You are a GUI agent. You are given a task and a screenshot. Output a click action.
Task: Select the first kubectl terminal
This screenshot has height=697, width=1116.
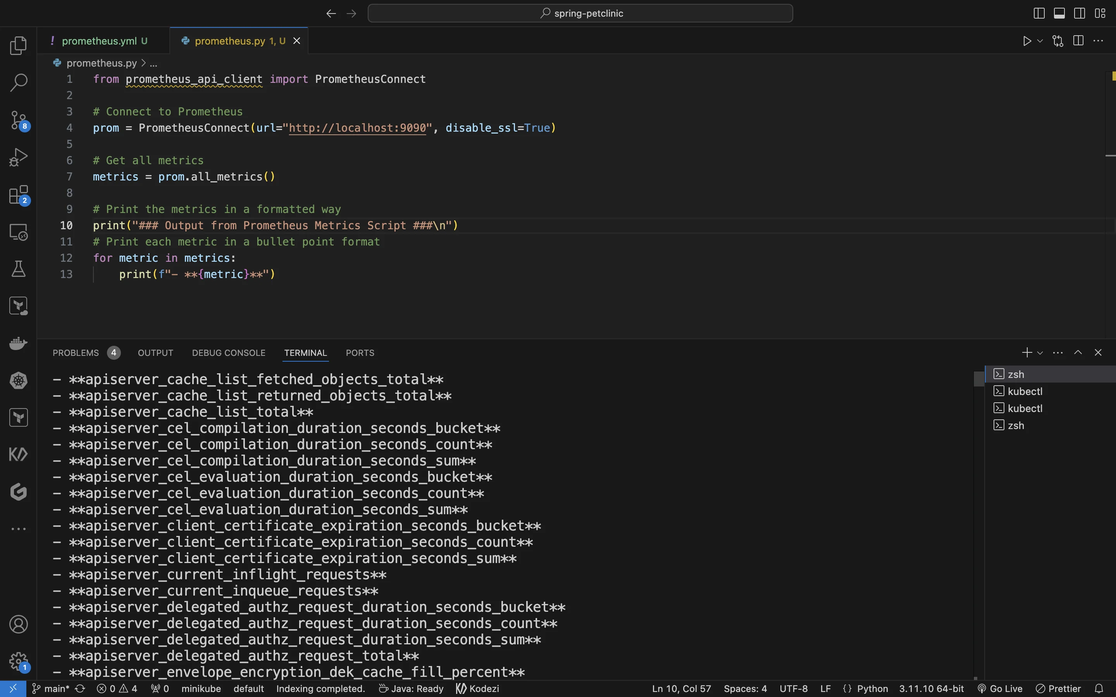(1050, 391)
